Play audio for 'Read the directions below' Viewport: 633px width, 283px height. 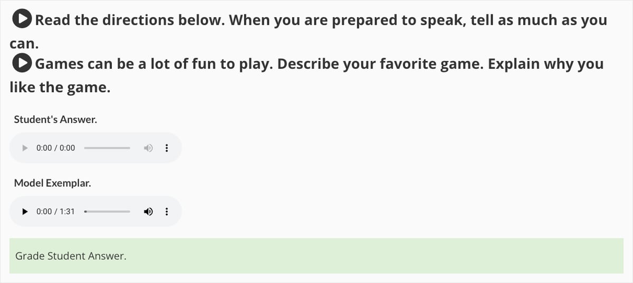tap(22, 20)
